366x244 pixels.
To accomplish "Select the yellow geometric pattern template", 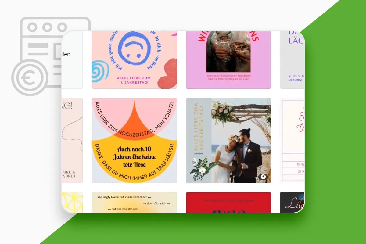I will click(72, 202).
